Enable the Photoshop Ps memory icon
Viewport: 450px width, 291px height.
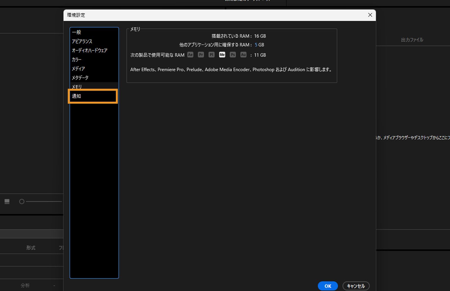(x=233, y=55)
